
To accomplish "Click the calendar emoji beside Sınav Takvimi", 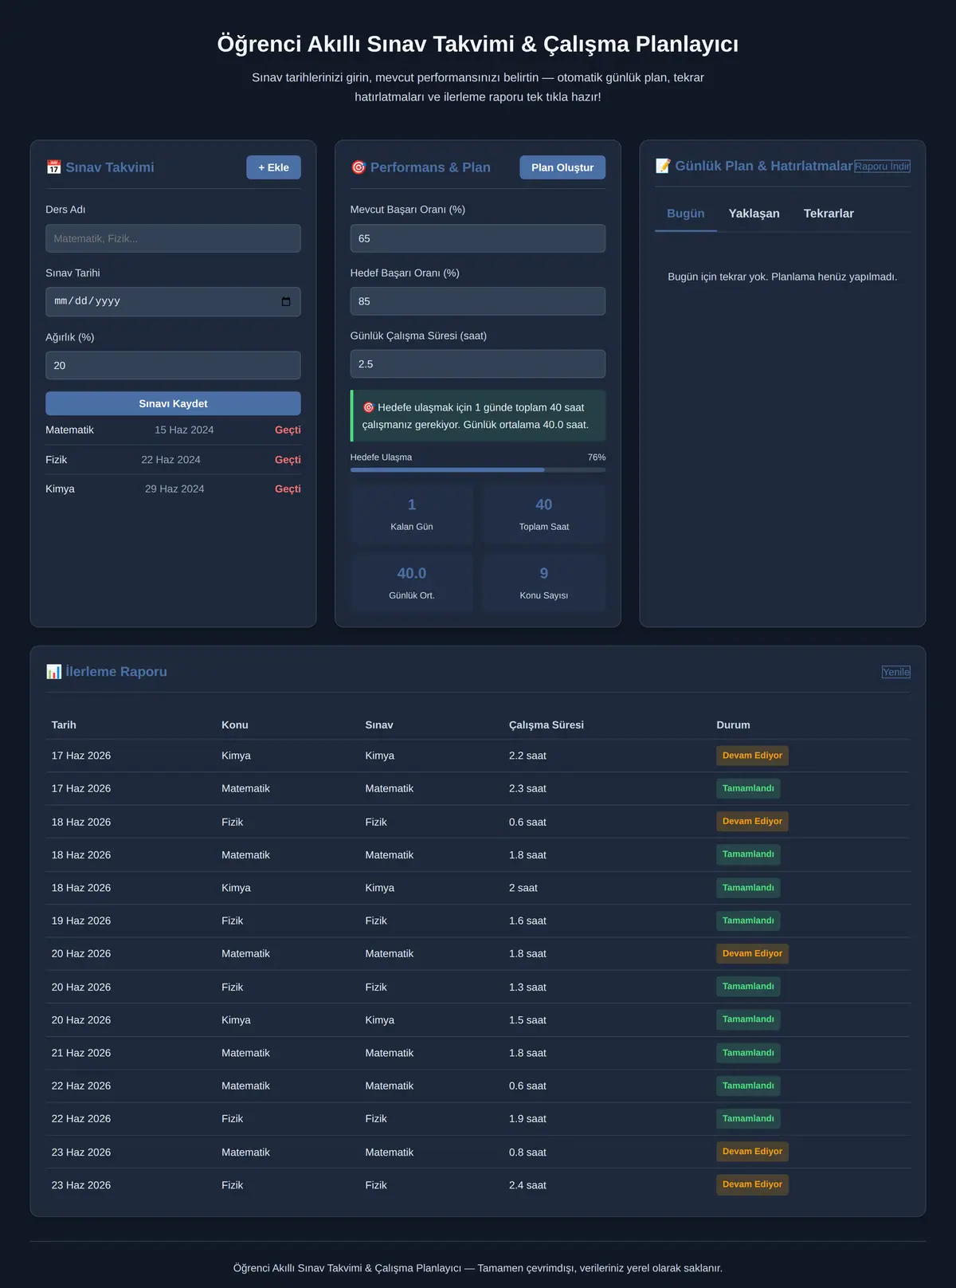I will pyautogui.click(x=53, y=167).
